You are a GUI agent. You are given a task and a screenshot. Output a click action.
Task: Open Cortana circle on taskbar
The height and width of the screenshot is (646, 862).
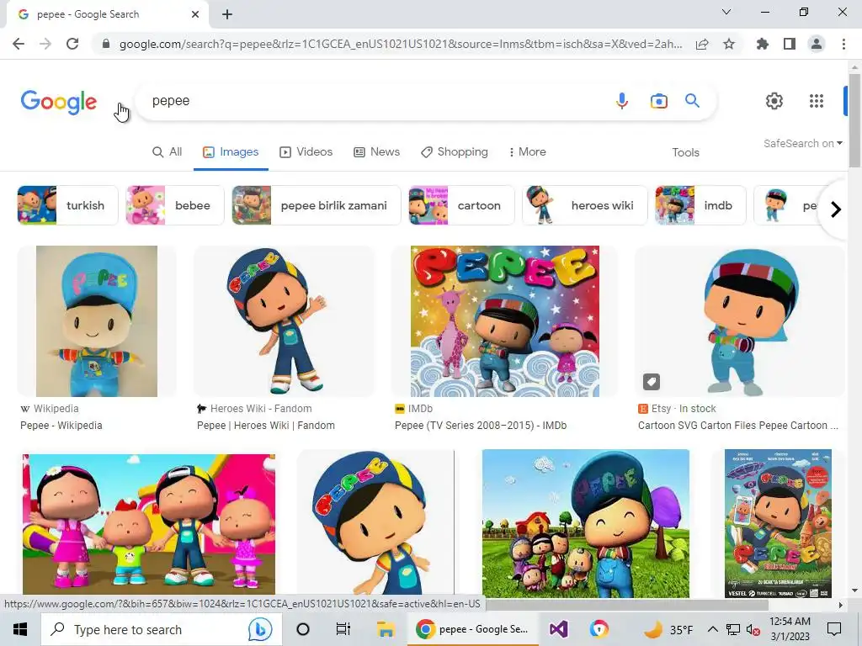[303, 629]
